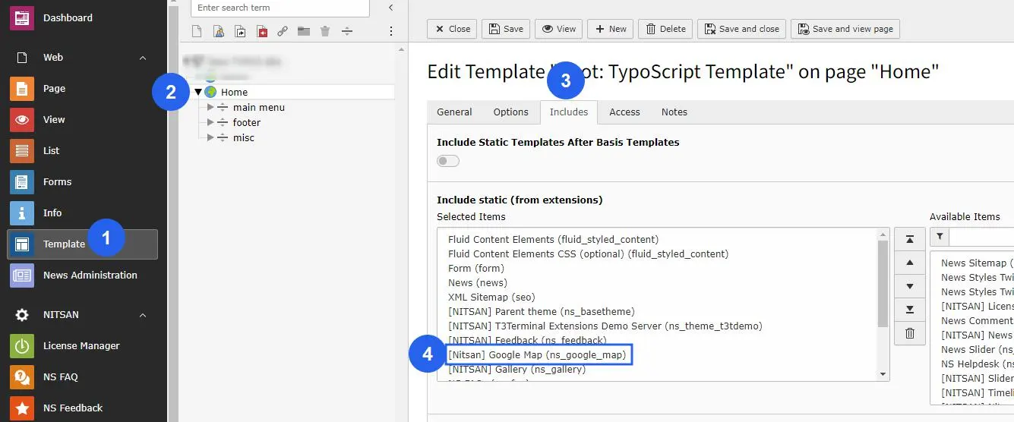Expand the footer tree node

click(210, 123)
